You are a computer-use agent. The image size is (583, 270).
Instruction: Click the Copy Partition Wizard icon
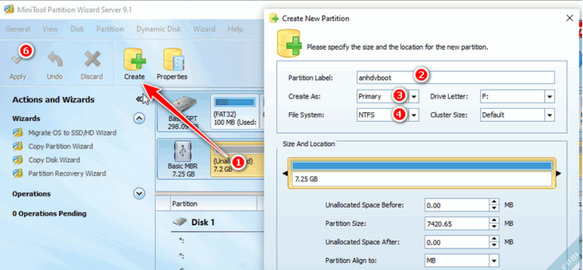click(x=18, y=146)
